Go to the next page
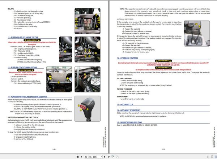Viewport: 217px width, 159px height. pyautogui.click(x=105, y=157)
